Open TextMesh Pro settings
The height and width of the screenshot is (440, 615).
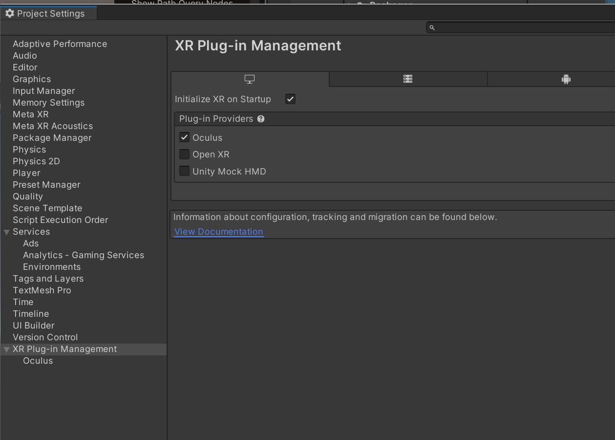click(42, 290)
